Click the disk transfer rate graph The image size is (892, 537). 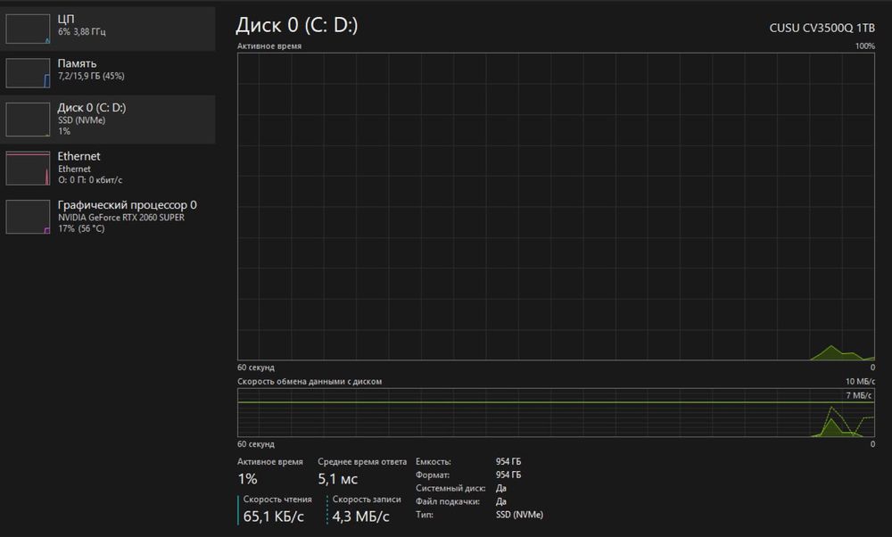[x=556, y=413]
